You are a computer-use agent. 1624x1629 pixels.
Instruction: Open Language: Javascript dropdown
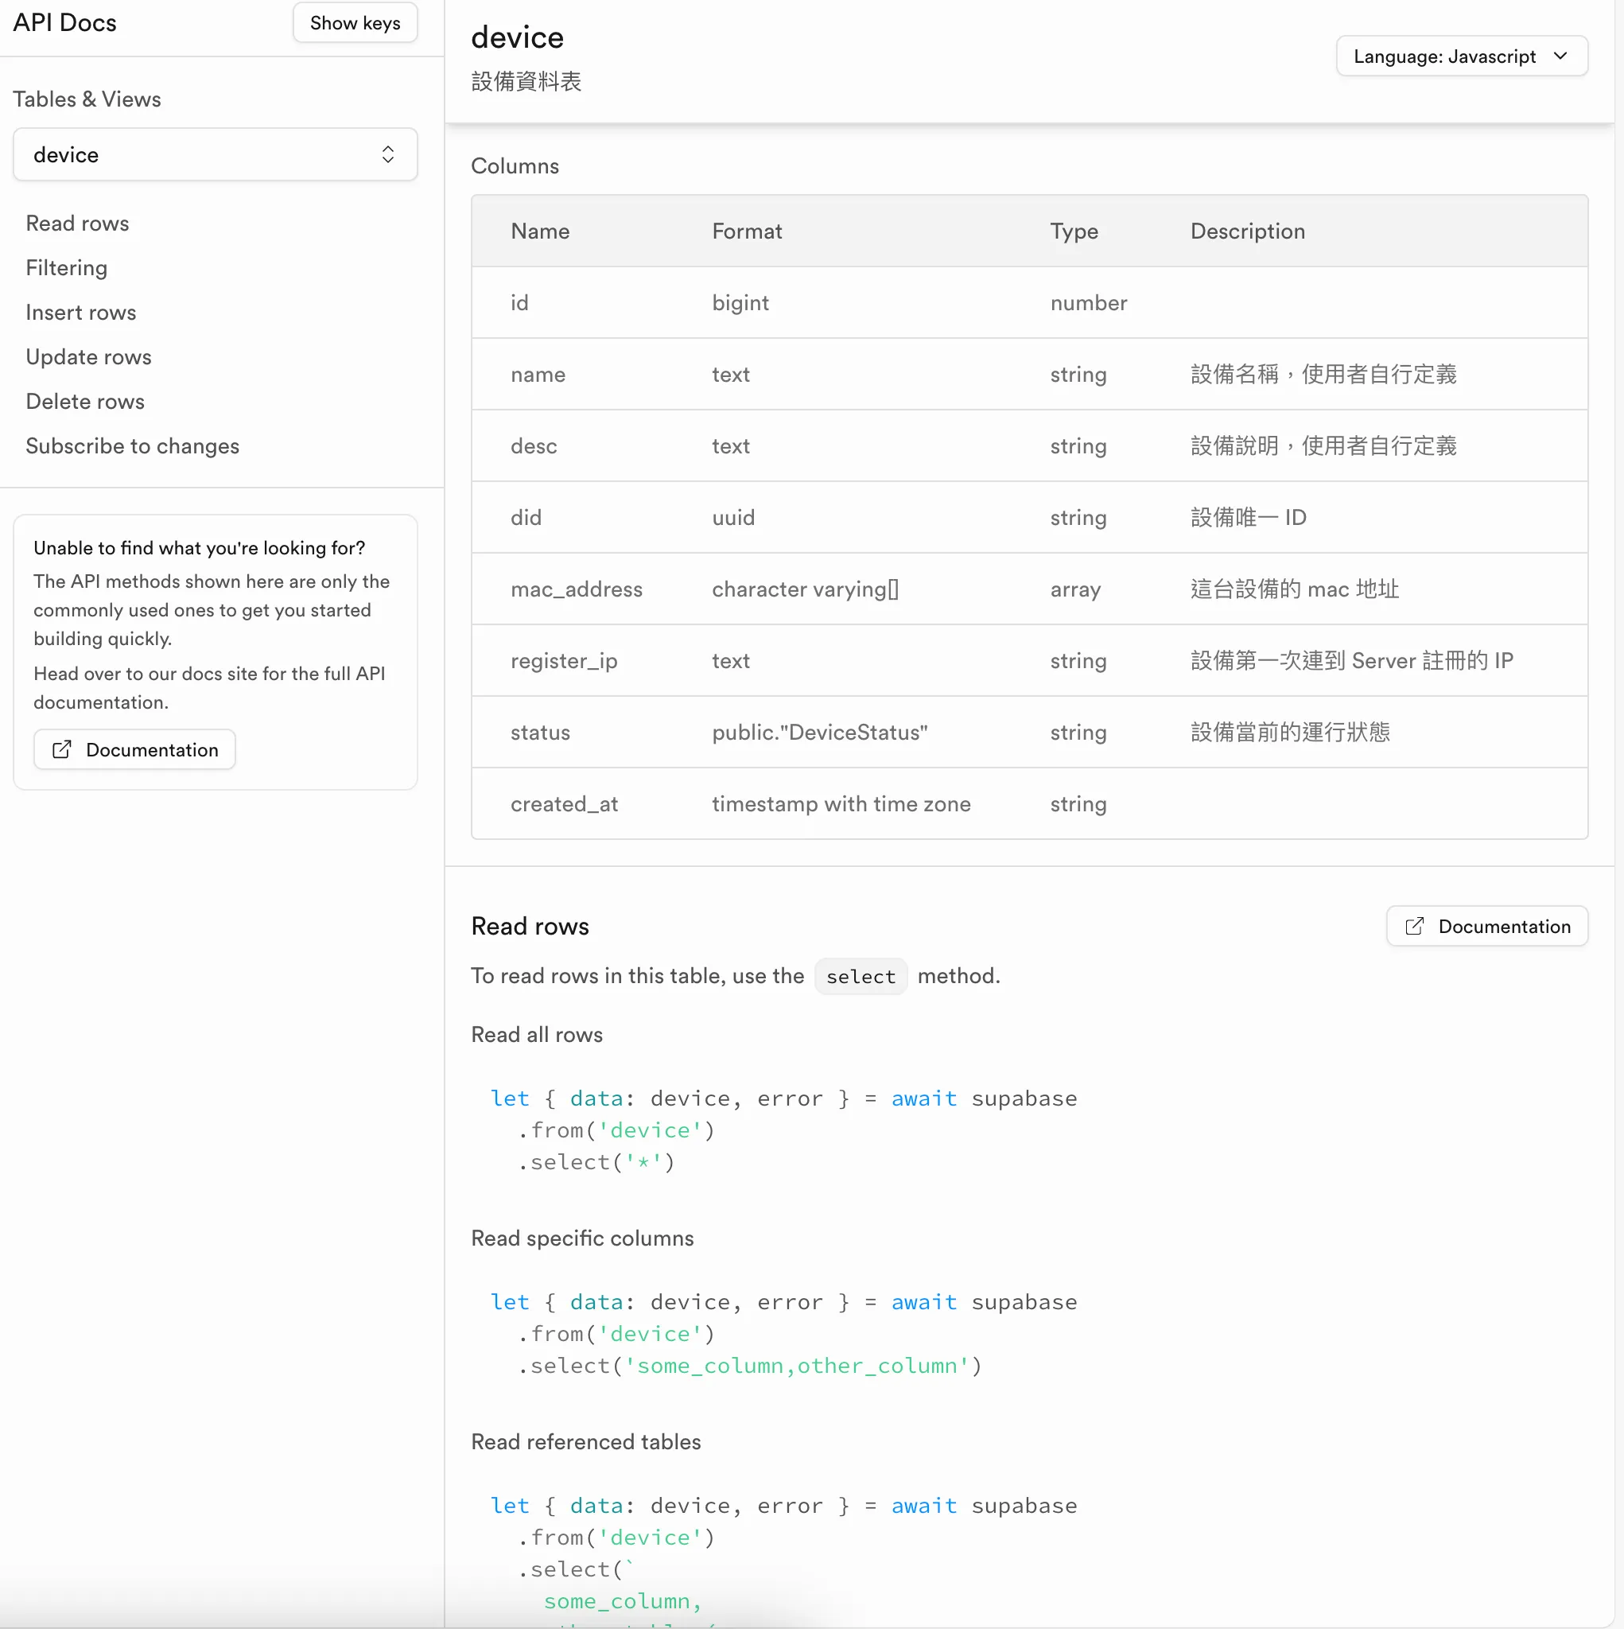[x=1460, y=56]
